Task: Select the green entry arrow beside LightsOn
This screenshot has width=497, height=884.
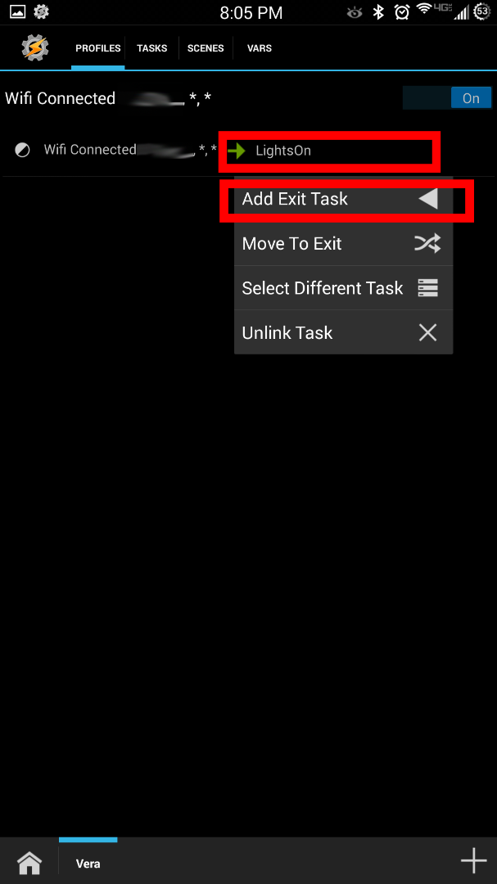Action: 238,150
